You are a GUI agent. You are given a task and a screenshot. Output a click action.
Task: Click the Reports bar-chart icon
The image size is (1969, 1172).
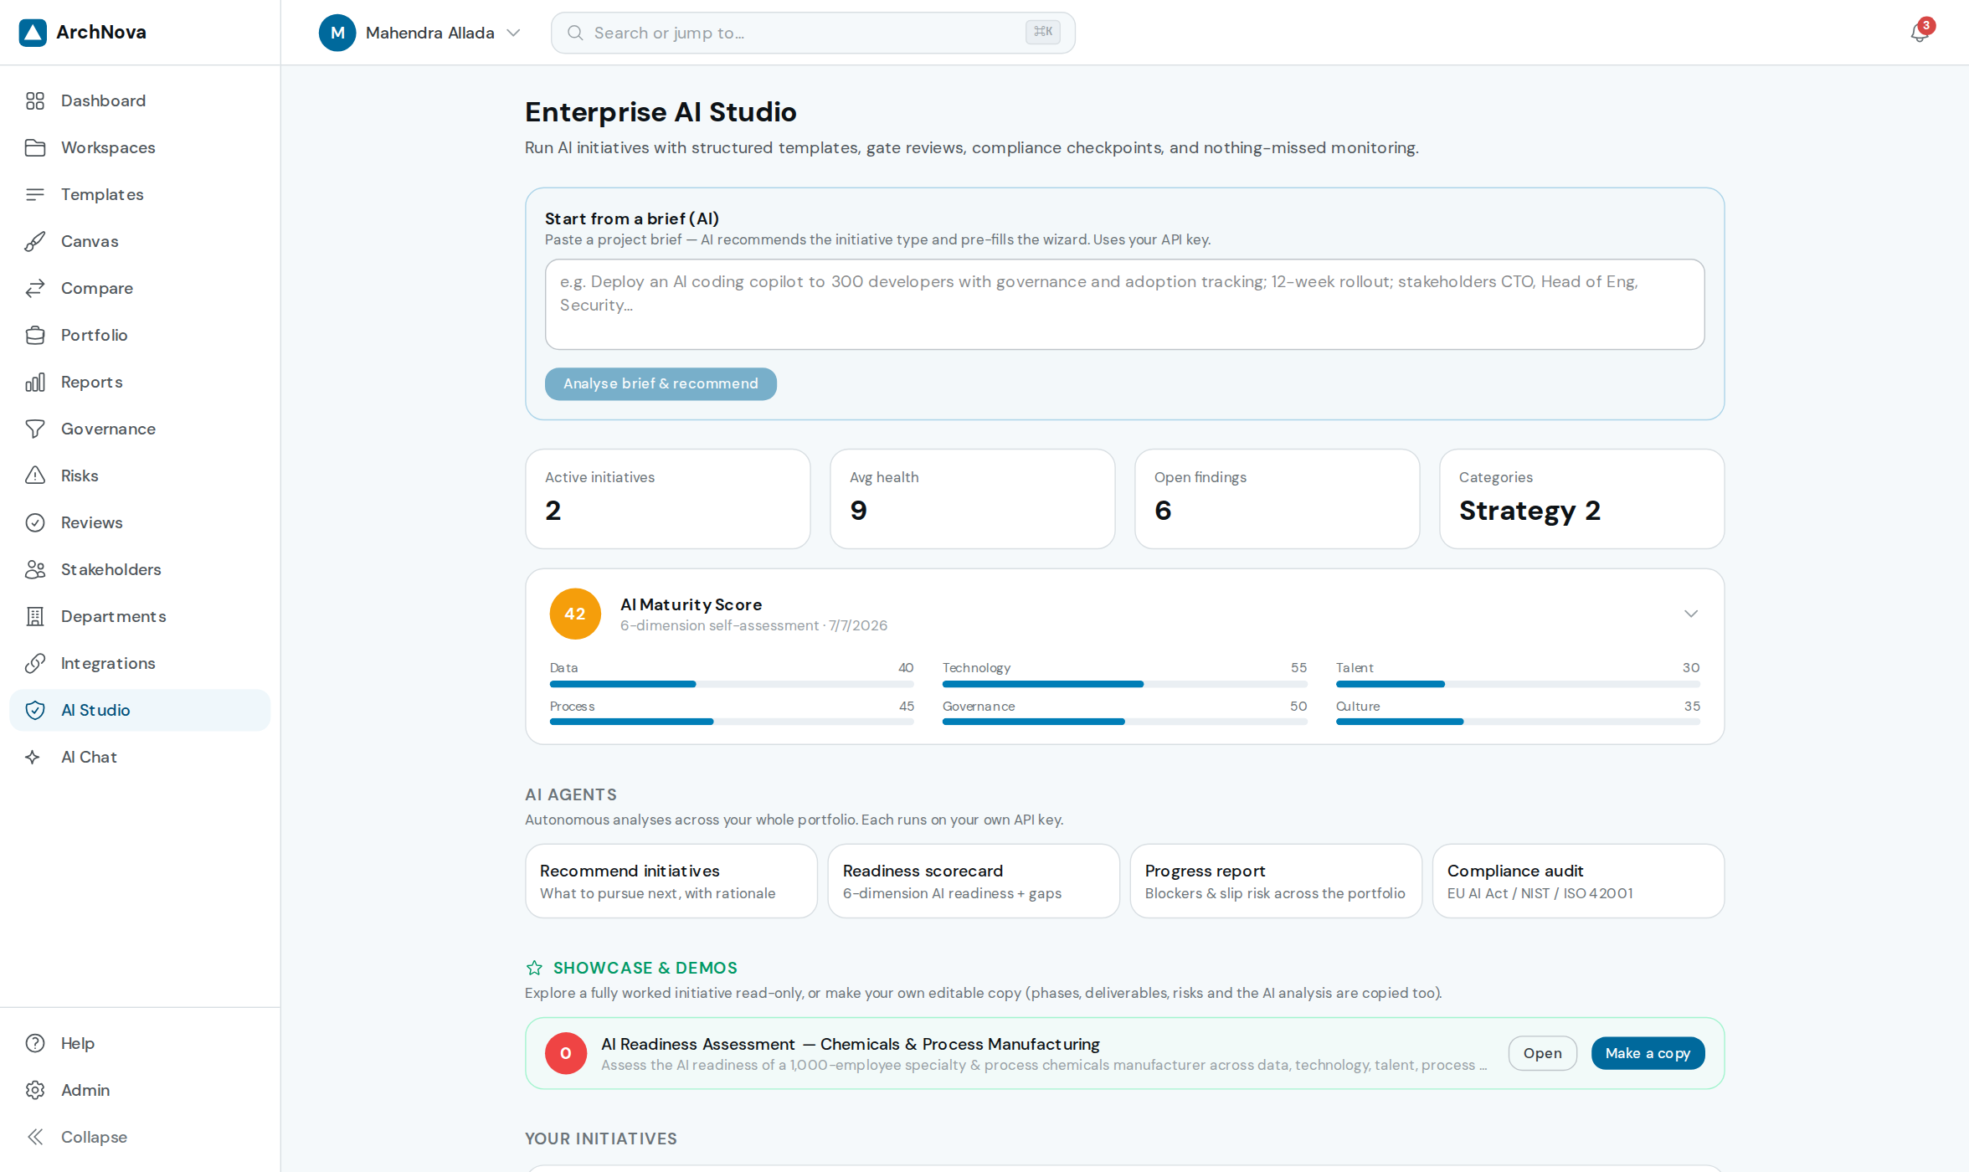coord(35,382)
